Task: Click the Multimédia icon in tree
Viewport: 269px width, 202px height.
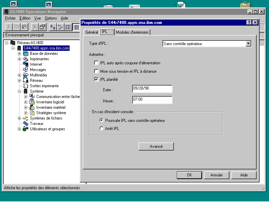Action: (26, 75)
